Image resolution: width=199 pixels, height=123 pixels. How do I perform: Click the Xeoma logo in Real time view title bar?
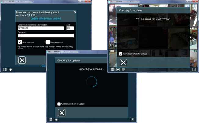pyautogui.click(x=109, y=2)
